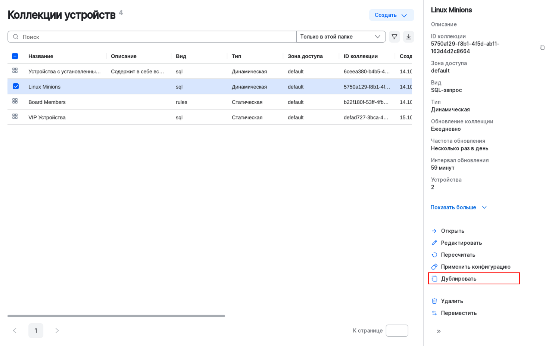Screen dimensions: 555x346
Task: Expand Показать больше details
Action: [458, 207]
